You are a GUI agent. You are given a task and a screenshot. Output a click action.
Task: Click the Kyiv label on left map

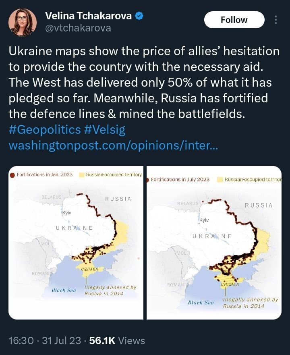point(66,212)
